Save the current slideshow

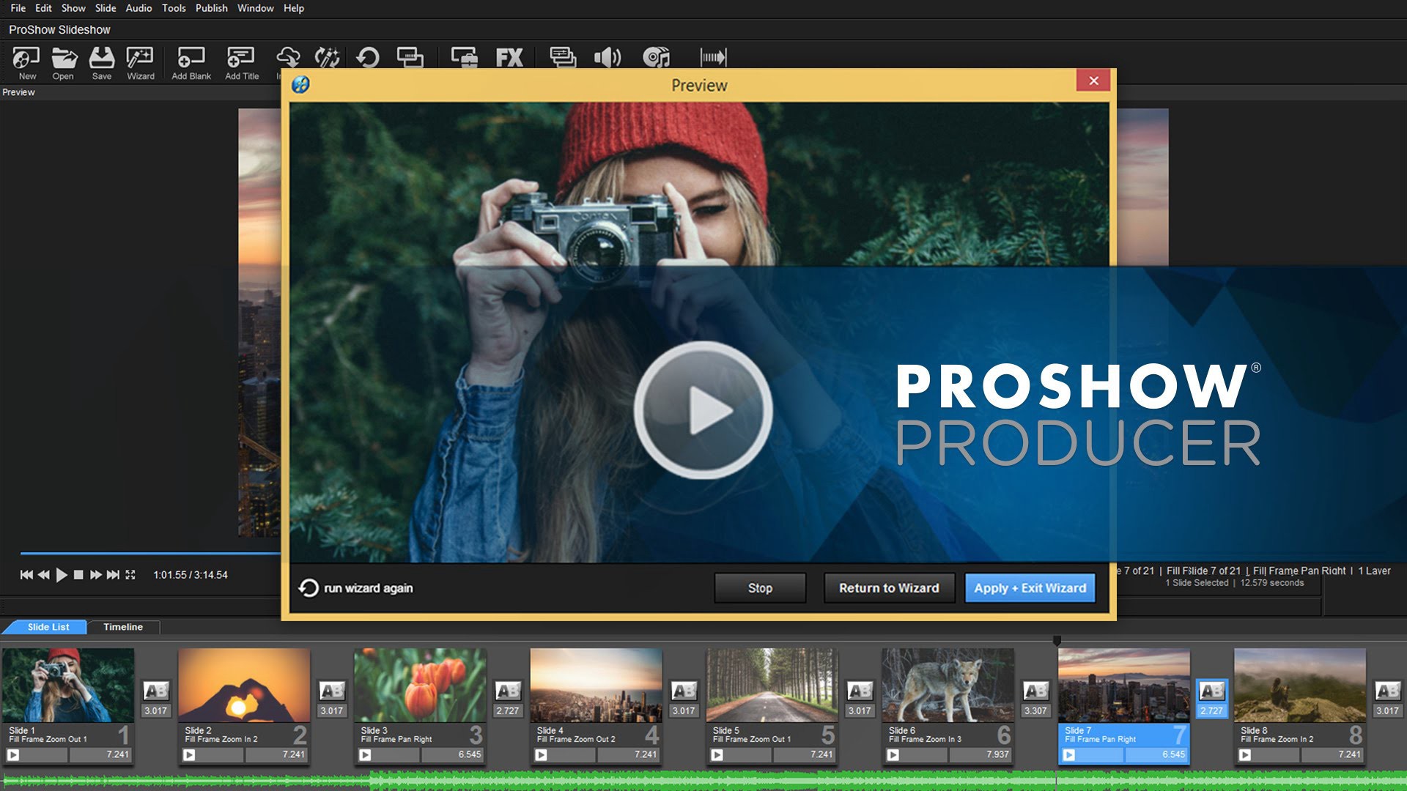[100, 59]
